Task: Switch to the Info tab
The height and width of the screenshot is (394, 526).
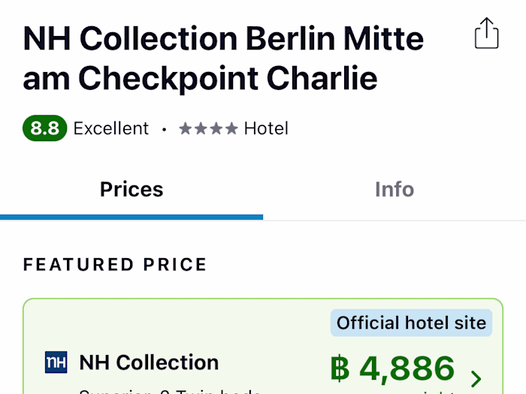Action: pyautogui.click(x=394, y=189)
